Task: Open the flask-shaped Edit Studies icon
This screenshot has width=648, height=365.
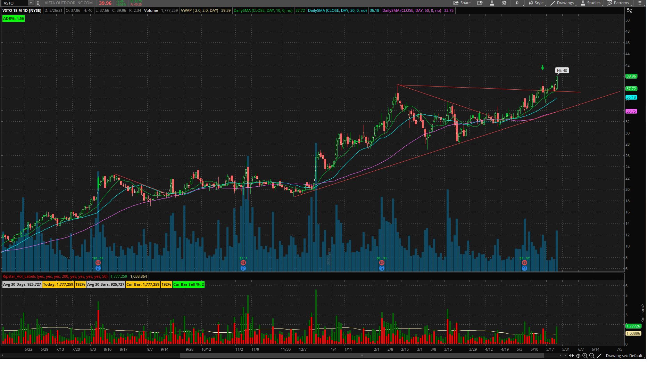Action: point(492,3)
